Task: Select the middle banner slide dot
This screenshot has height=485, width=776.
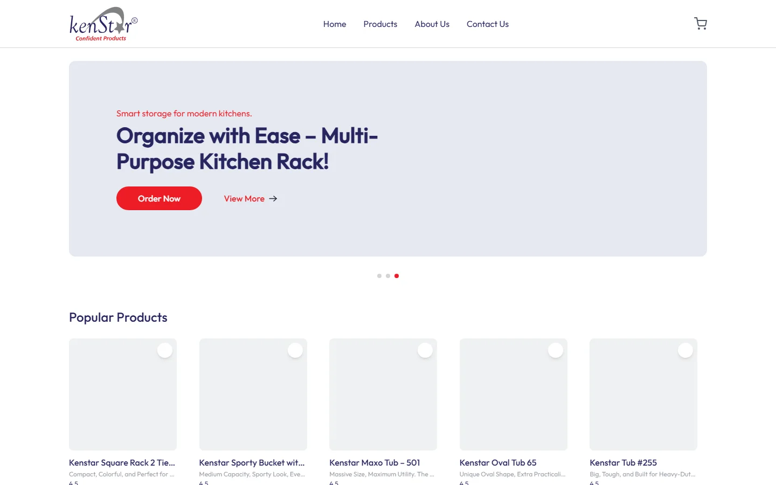Action: 388,276
